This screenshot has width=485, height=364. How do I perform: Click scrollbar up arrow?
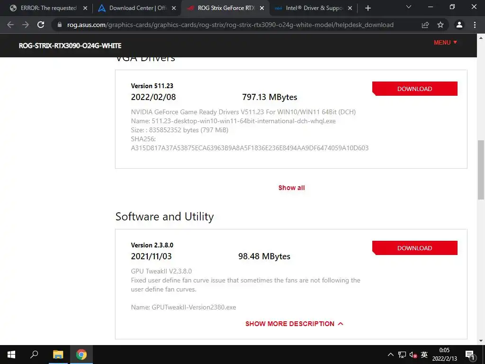[x=481, y=38]
